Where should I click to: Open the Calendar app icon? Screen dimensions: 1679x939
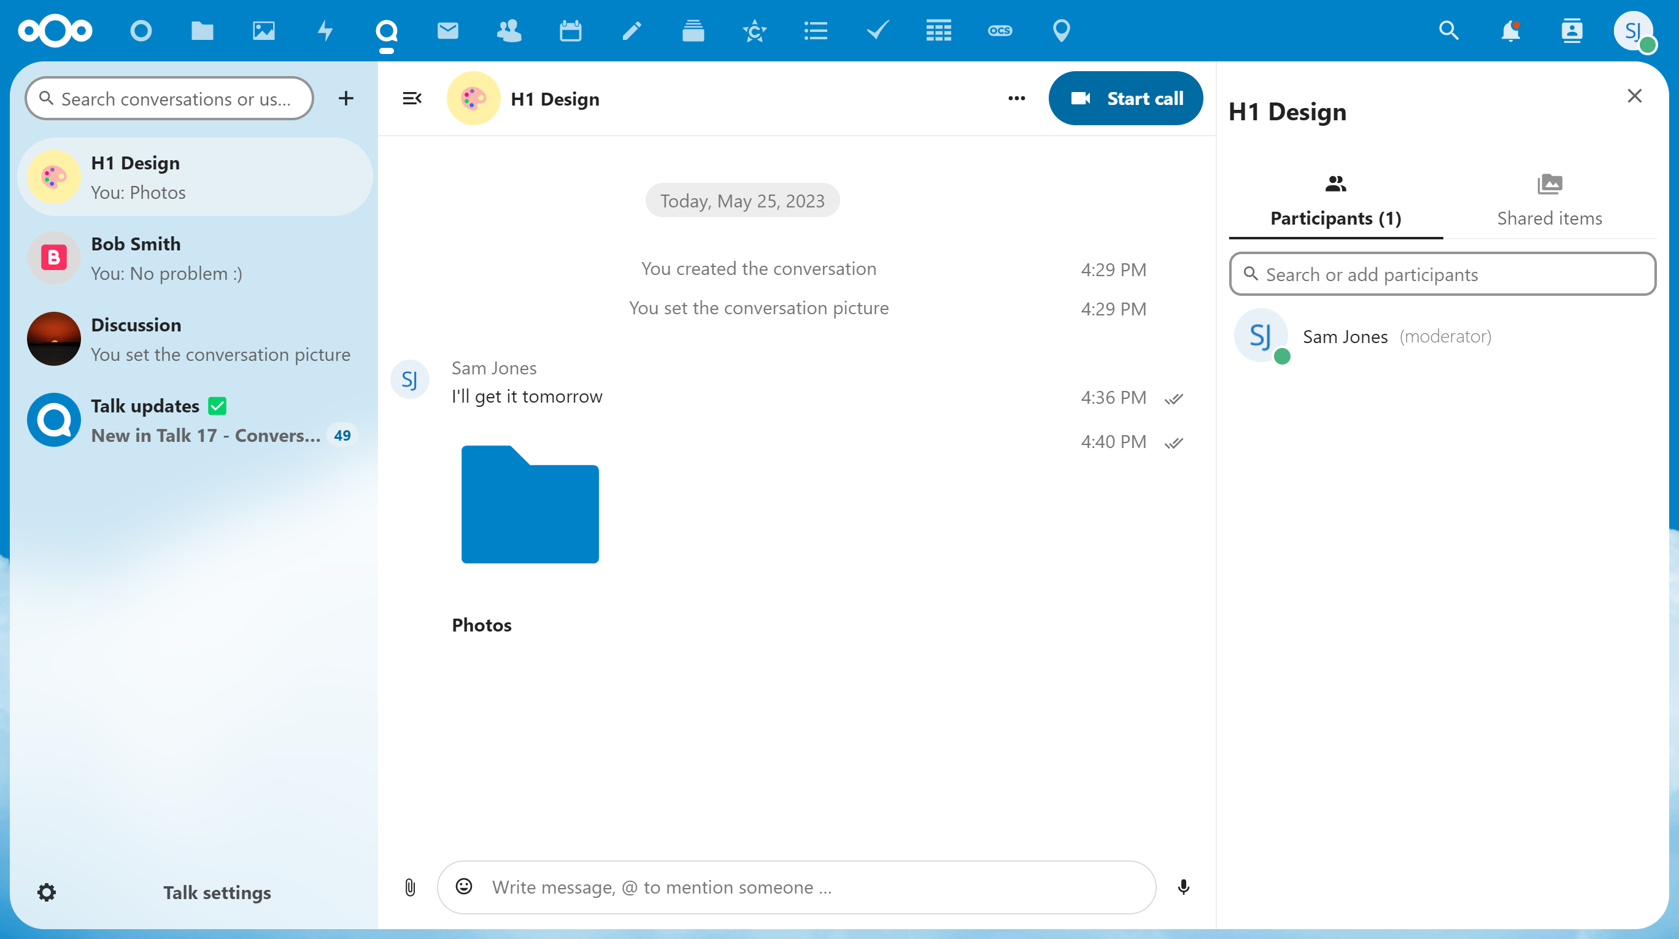point(570,31)
